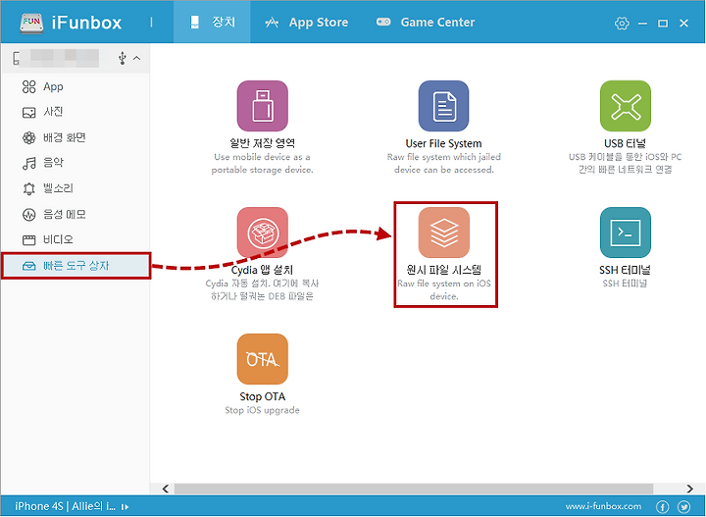The width and height of the screenshot is (706, 517).
Task: Collapse the device list chevron
Action: (137, 58)
